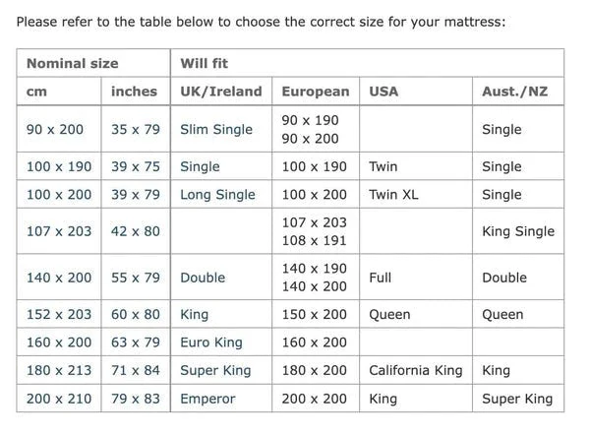Click the "Will fit" header cell
Screen dimensions: 590x435
[204, 63]
